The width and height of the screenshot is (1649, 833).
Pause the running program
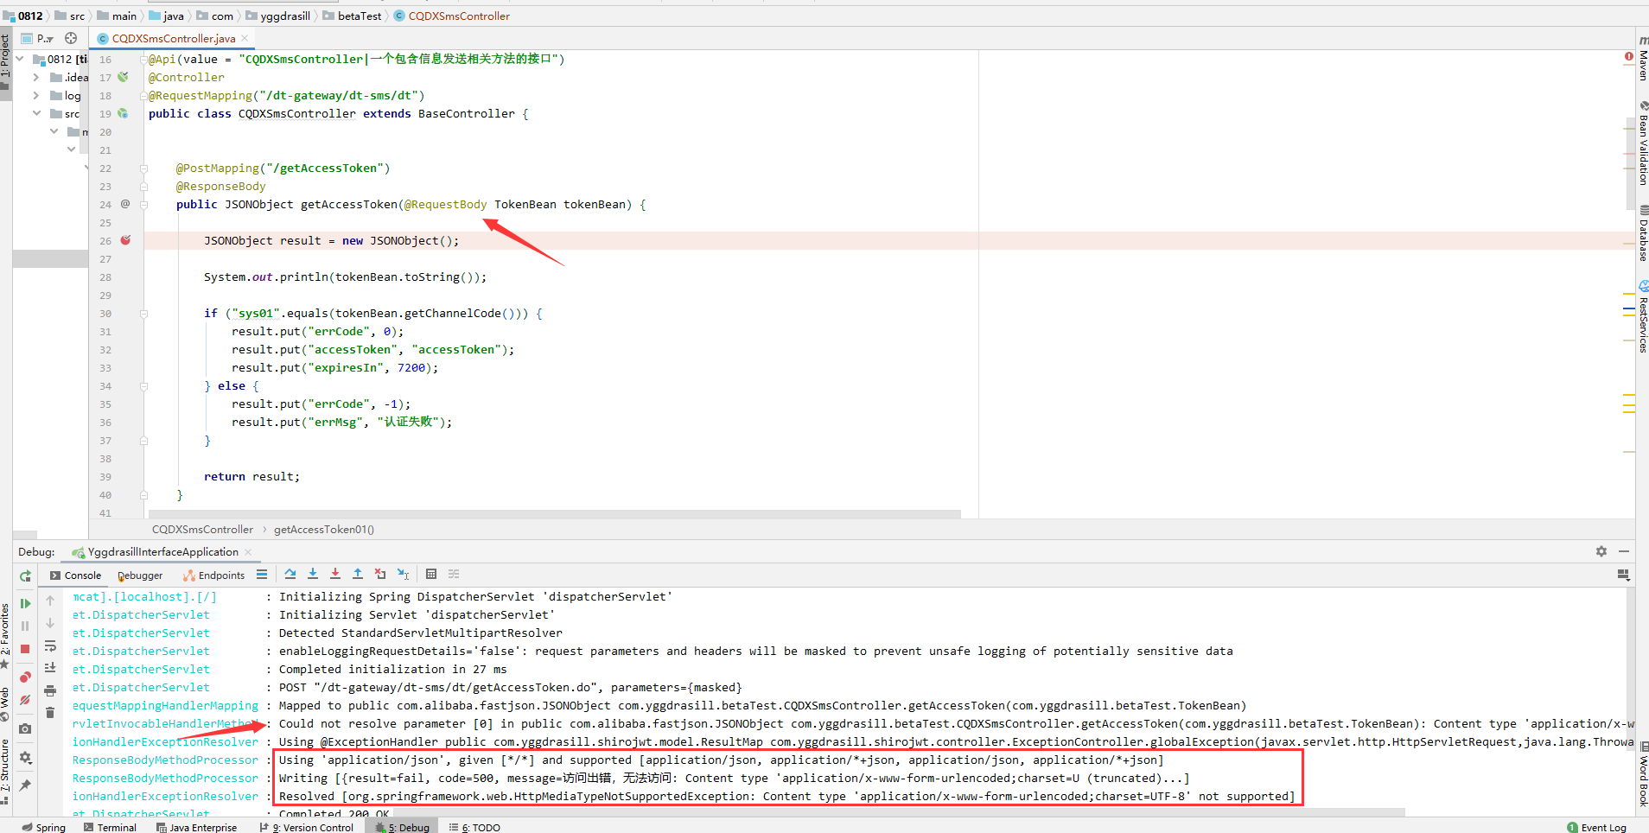coord(25,626)
